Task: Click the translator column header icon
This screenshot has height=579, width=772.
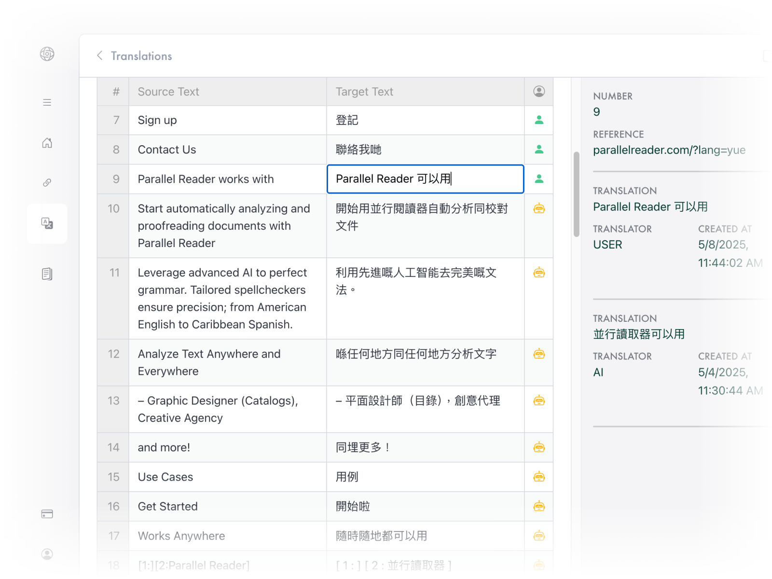Action: pos(539,91)
